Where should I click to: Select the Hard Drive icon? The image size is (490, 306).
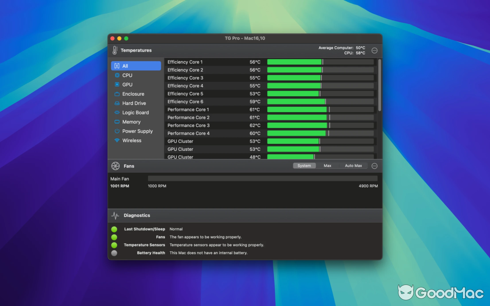[x=118, y=103]
